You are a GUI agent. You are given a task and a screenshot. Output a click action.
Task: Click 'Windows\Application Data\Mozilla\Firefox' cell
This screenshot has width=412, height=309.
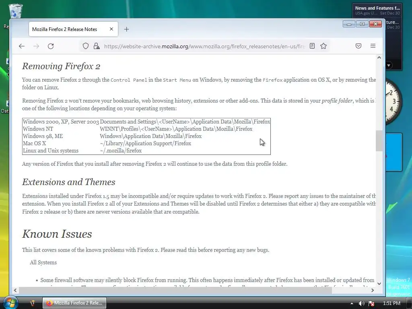(150, 136)
